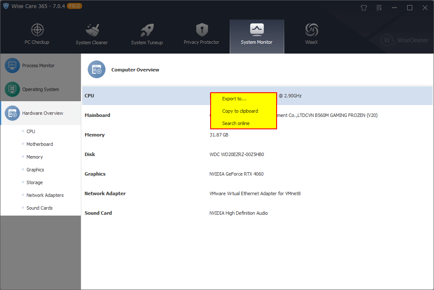Viewport: 434px width, 290px height.
Task: Select the System Monitor screen icon
Action: click(257, 30)
